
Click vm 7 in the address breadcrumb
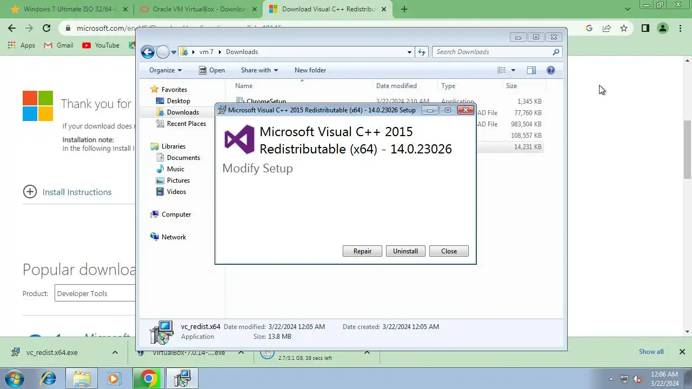(x=207, y=52)
